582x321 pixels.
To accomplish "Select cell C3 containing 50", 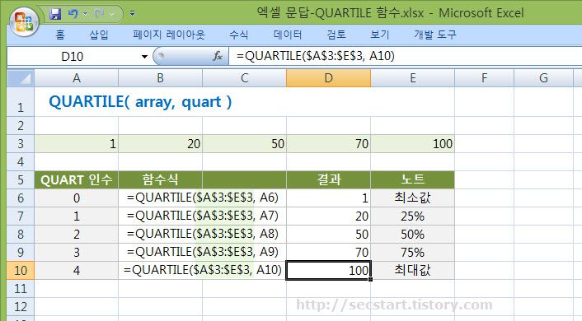I will [244, 144].
